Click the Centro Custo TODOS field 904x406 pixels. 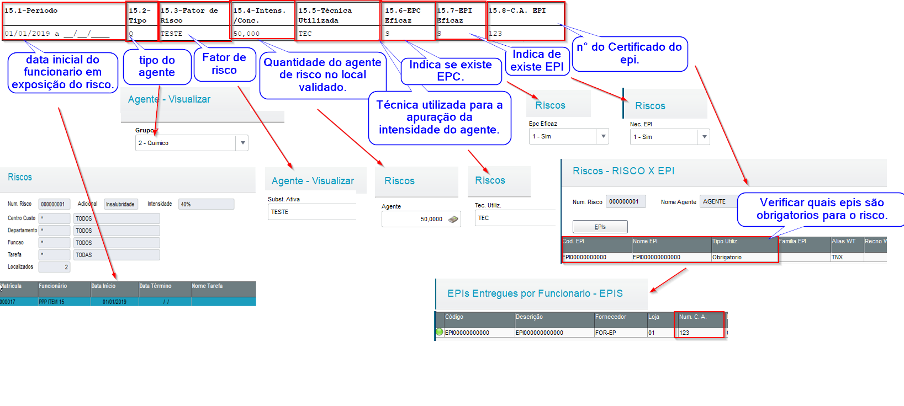click(117, 218)
